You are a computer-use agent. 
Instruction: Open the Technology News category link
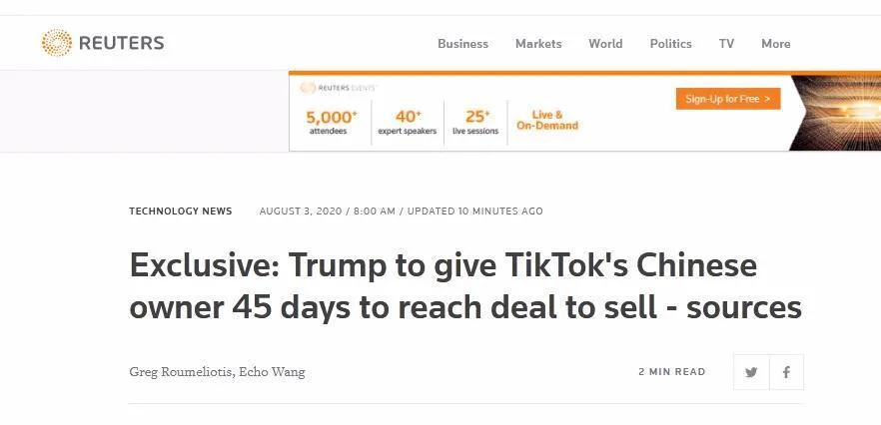pos(180,212)
